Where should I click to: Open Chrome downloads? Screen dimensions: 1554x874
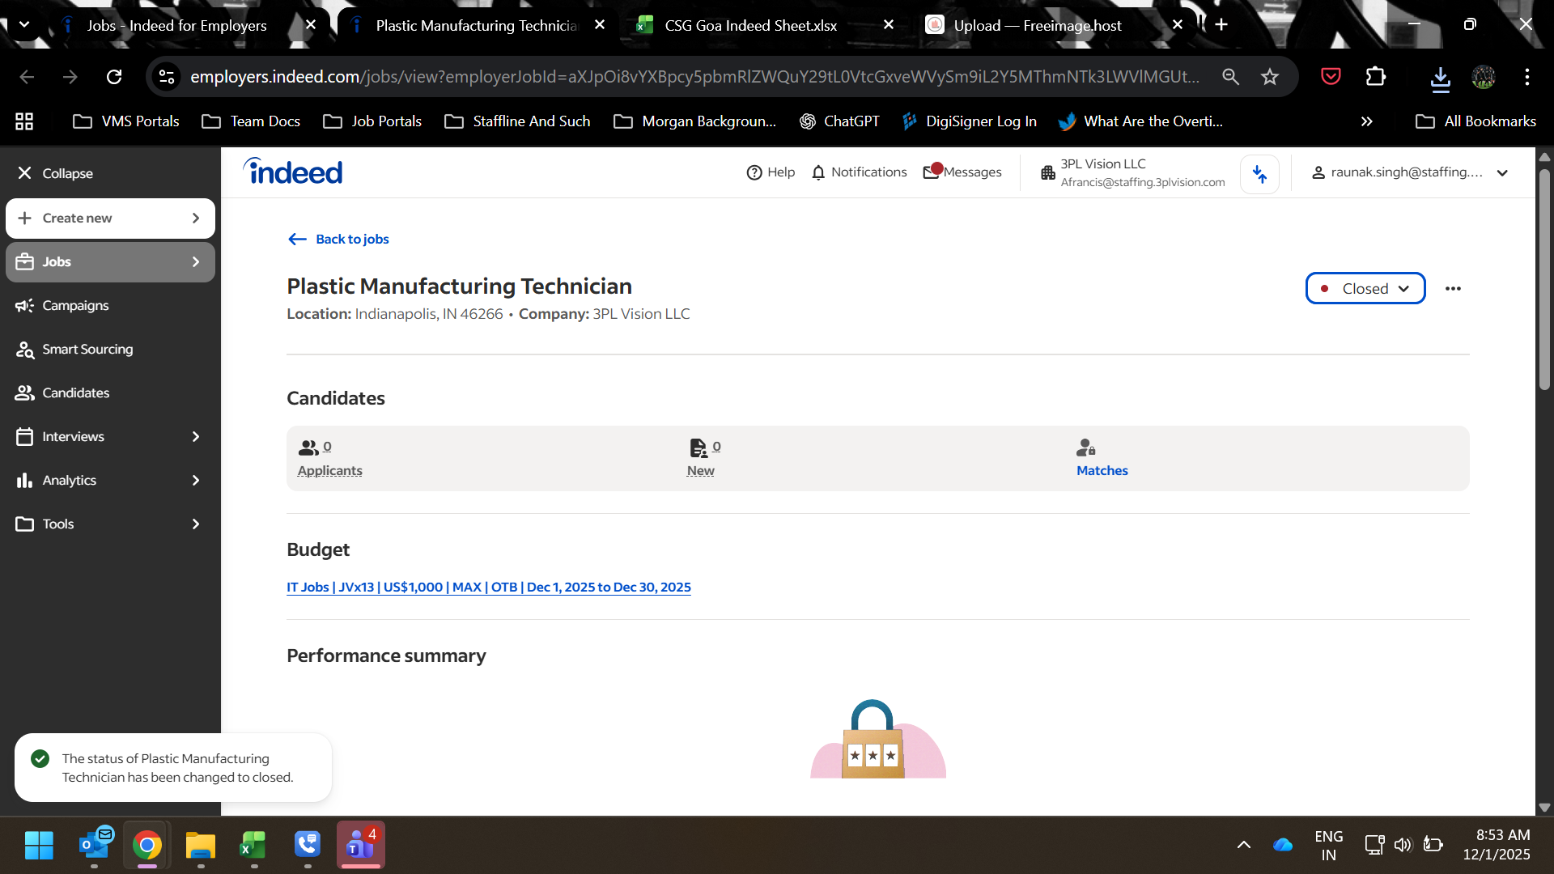1440,77
